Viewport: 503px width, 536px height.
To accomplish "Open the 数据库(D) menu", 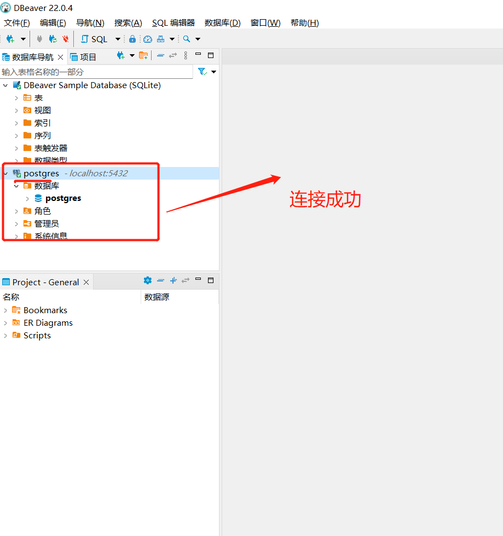I will click(x=222, y=23).
